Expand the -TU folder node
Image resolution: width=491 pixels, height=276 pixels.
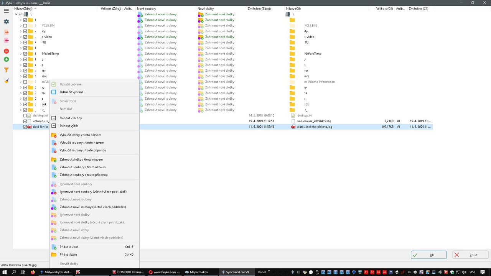[x=21, y=43]
